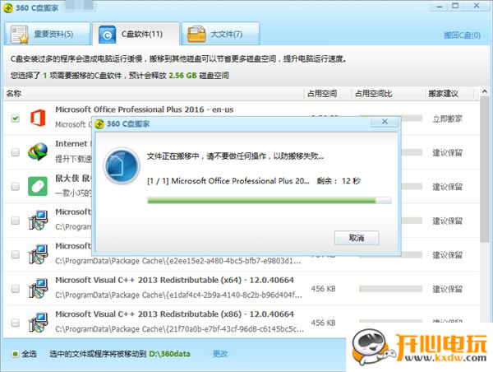
Task: Click the D:\360data destination path text
Action: (169, 354)
